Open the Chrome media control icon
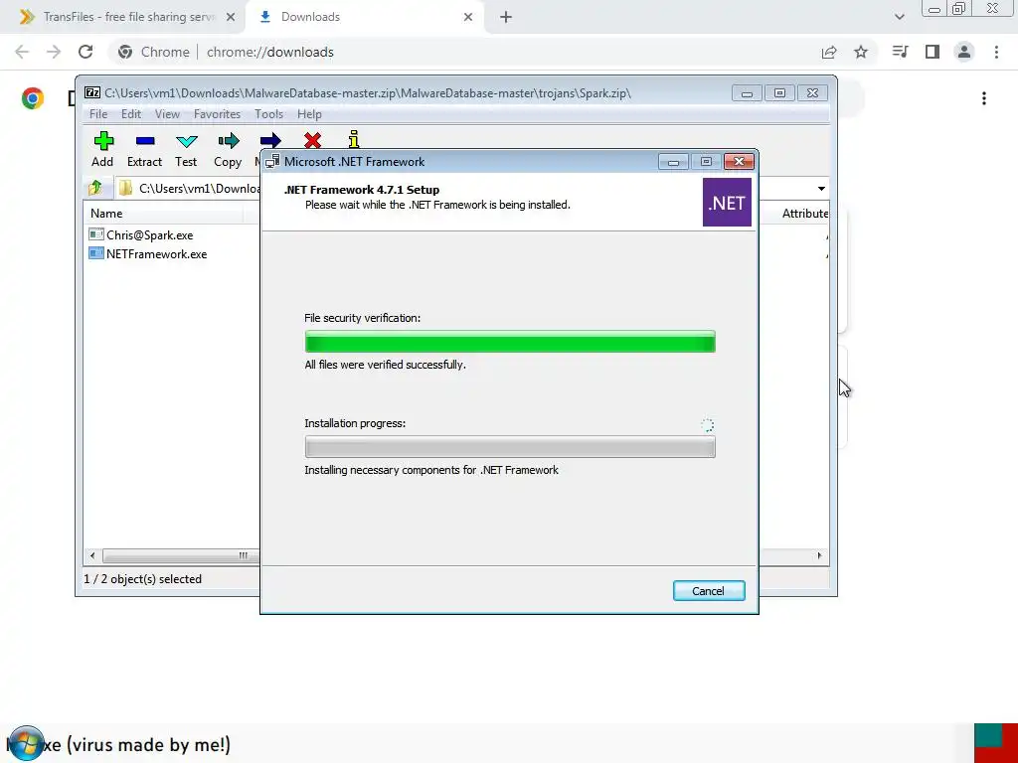1018x763 pixels. (x=901, y=52)
